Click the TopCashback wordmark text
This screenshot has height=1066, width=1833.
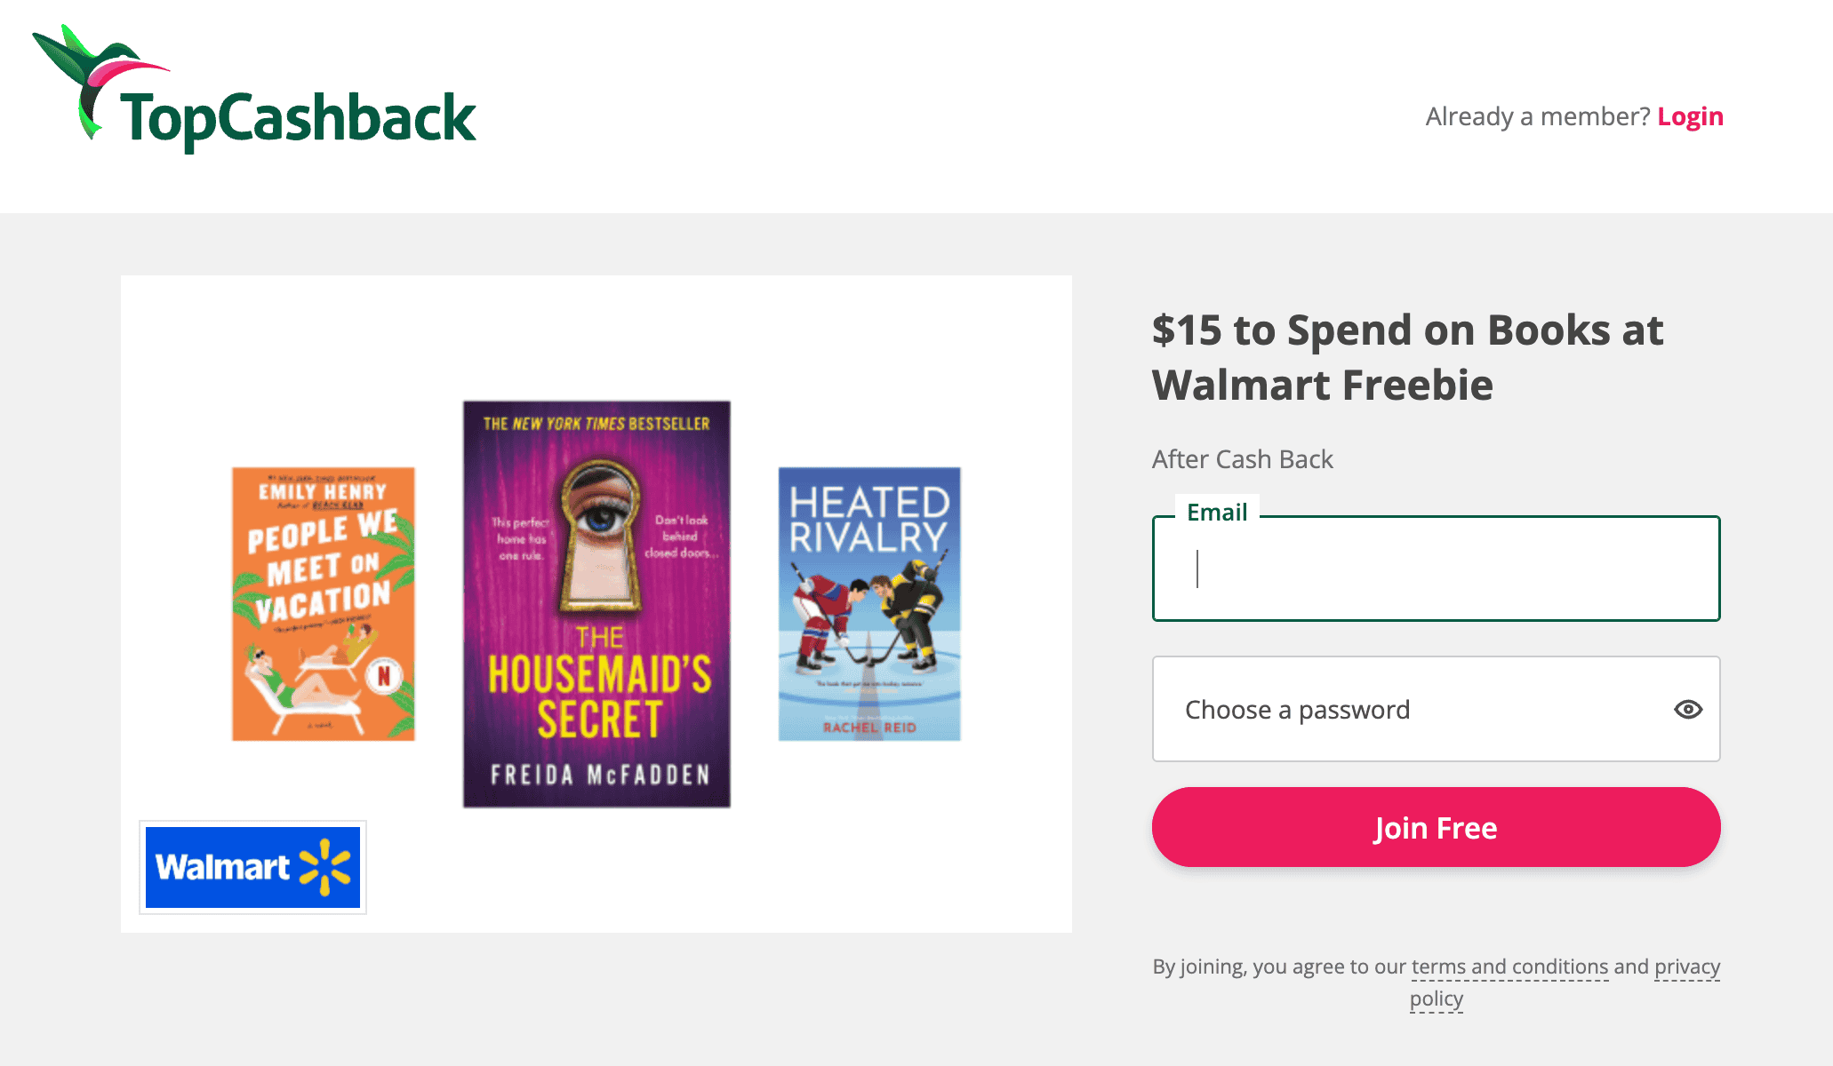pos(298,120)
